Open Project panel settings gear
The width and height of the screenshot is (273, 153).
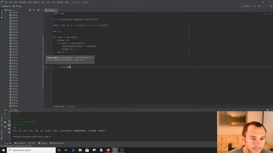coord(38,10)
